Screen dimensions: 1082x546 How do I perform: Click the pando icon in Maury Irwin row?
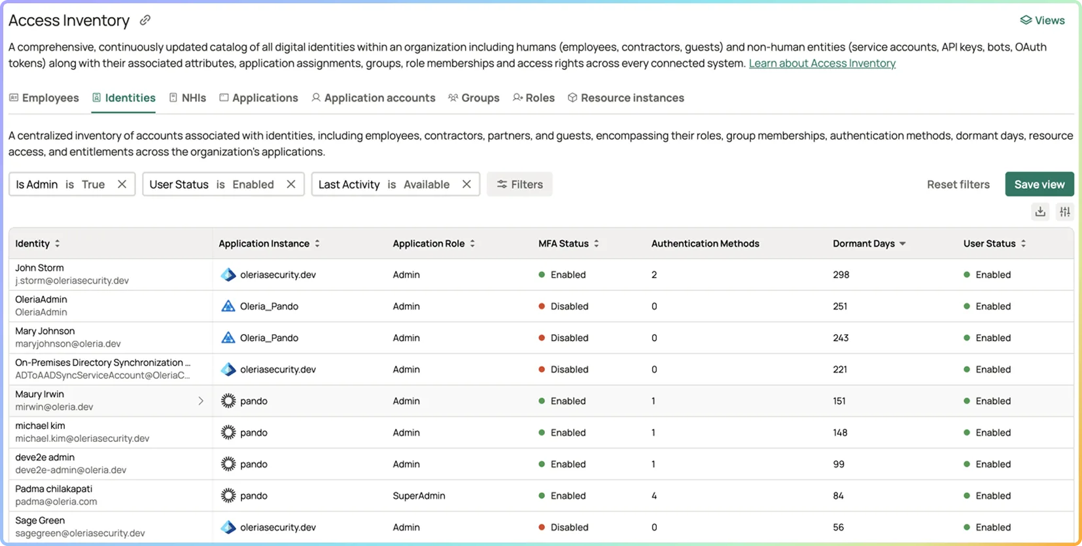pos(228,401)
